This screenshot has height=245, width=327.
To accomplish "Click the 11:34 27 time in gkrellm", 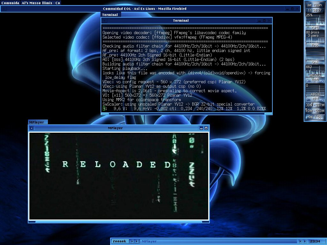I will (x=315, y=10).
